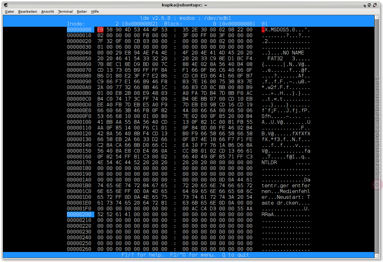383x262 pixels.
Task: Click 'F2/^O for menu.' in the status bar
Action: pos(193,255)
